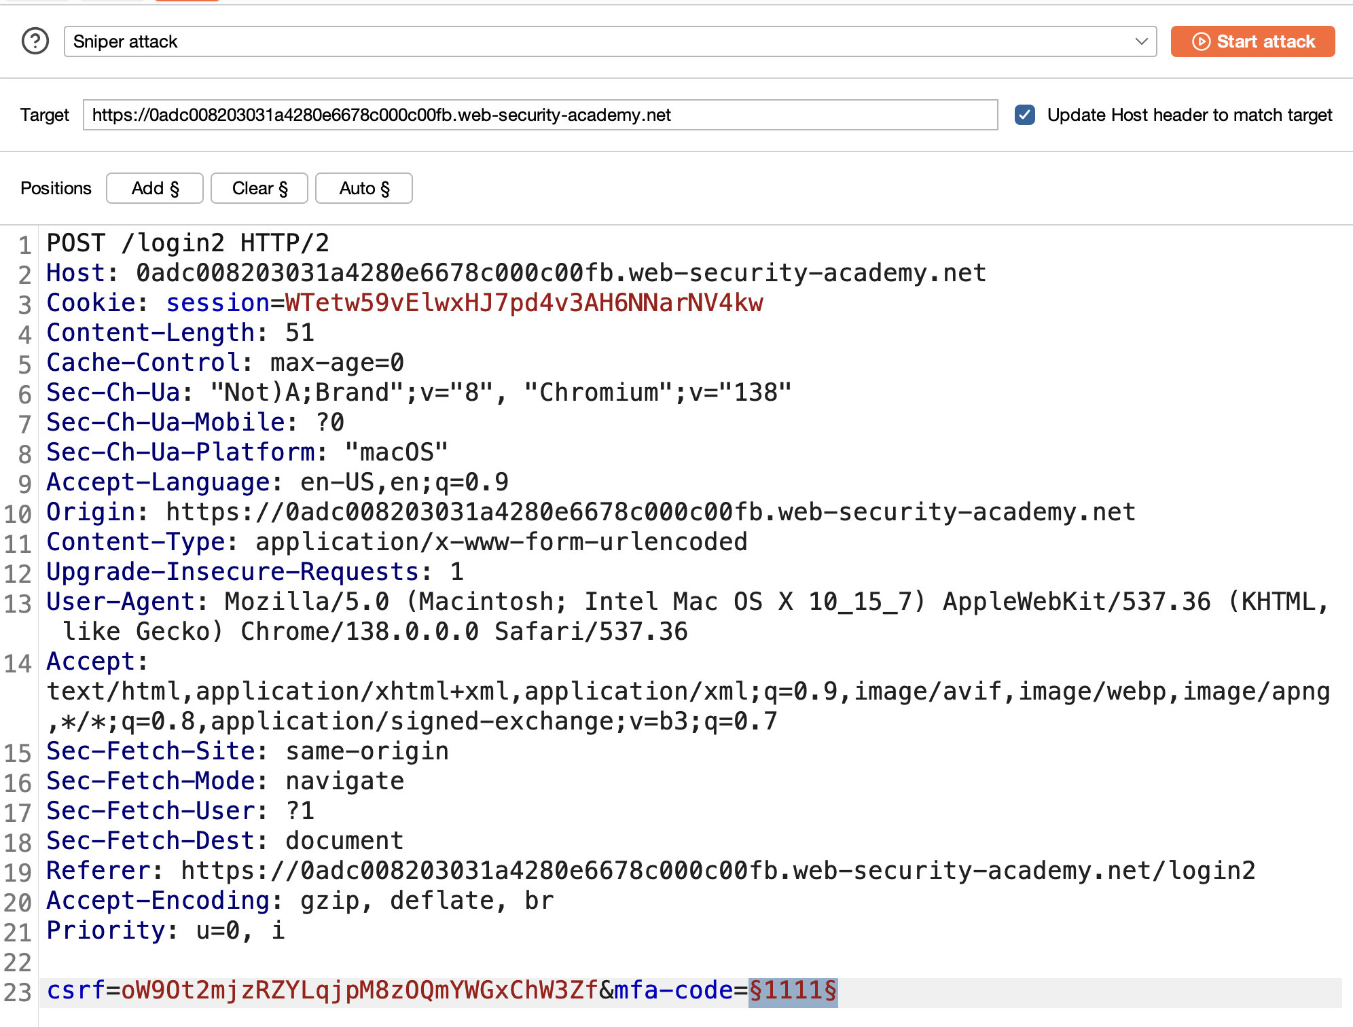The height and width of the screenshot is (1027, 1353).
Task: Click the User-Agent header line
Action: (687, 617)
